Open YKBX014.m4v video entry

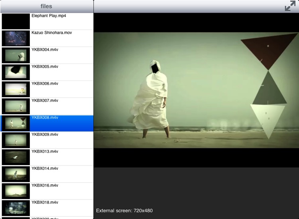[x=62, y=174]
